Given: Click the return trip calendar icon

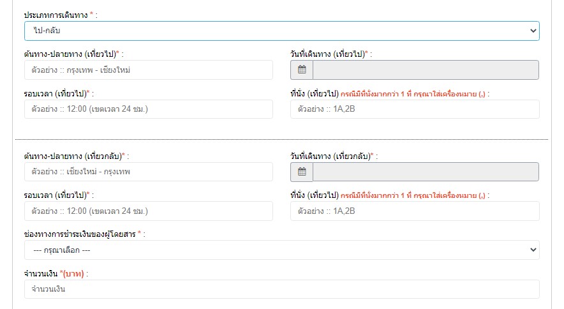Looking at the screenshot, I should click(x=302, y=172).
